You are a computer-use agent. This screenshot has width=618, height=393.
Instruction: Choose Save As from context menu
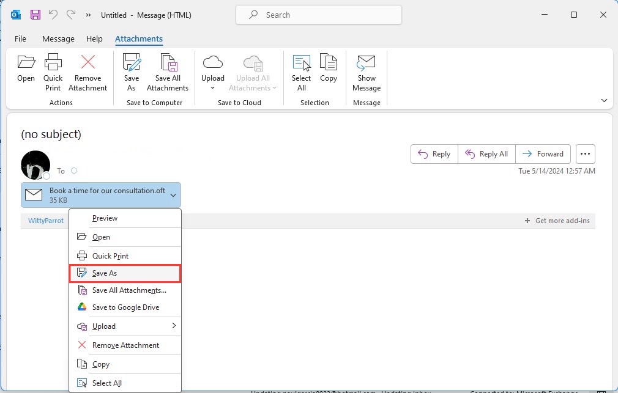(x=125, y=273)
